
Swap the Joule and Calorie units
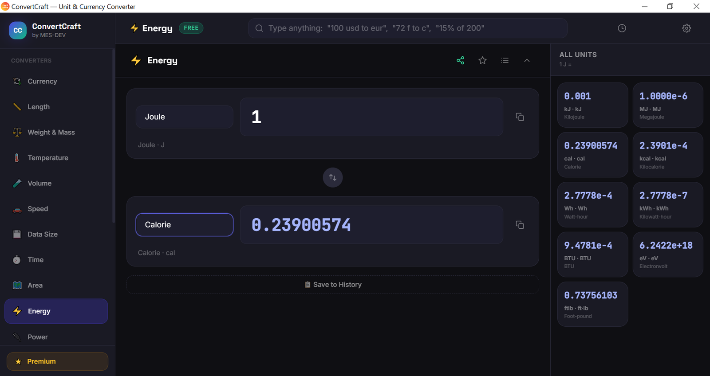point(333,177)
